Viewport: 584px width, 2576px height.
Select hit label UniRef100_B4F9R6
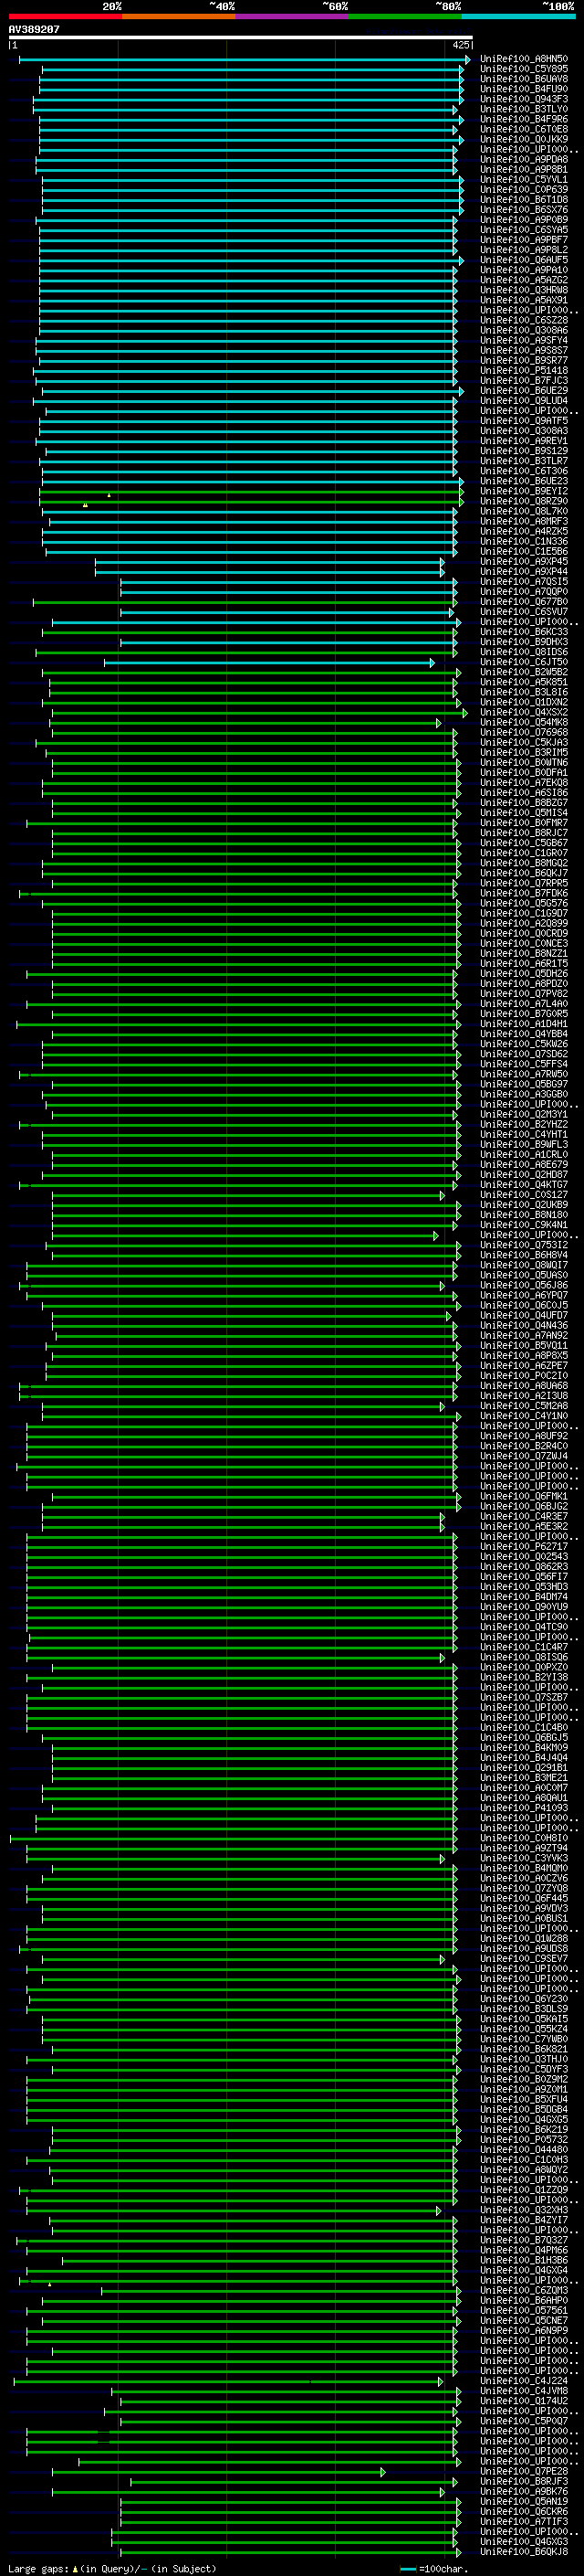click(523, 119)
